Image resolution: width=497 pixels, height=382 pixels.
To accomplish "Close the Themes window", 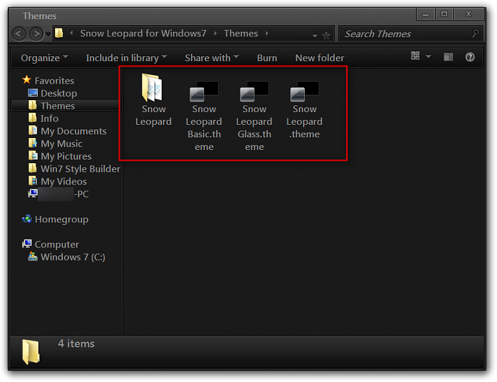I will 469,14.
